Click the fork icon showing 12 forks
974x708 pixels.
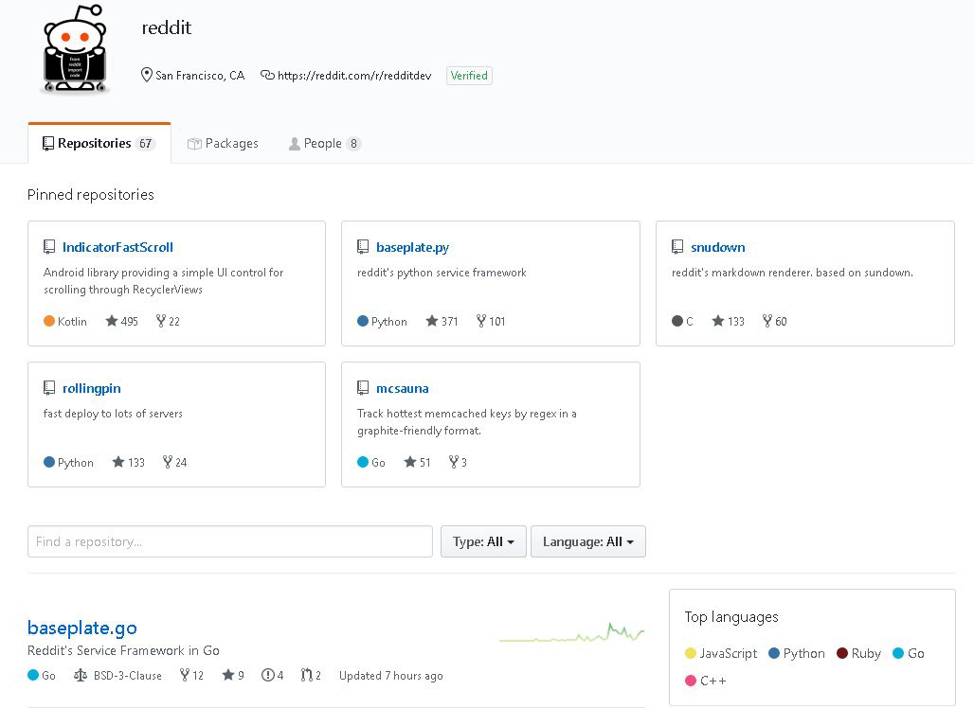tap(185, 675)
